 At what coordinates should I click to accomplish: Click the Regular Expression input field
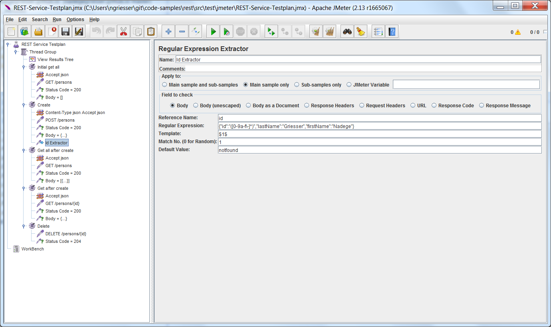[x=380, y=126]
